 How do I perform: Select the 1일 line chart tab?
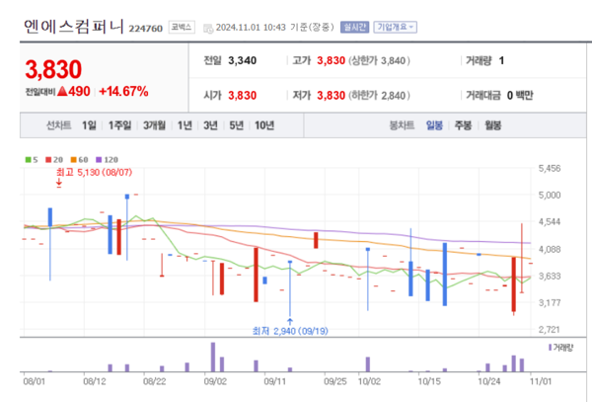tap(89, 125)
